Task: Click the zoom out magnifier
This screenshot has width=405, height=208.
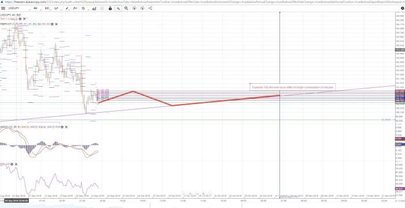Action: [x=126, y=8]
